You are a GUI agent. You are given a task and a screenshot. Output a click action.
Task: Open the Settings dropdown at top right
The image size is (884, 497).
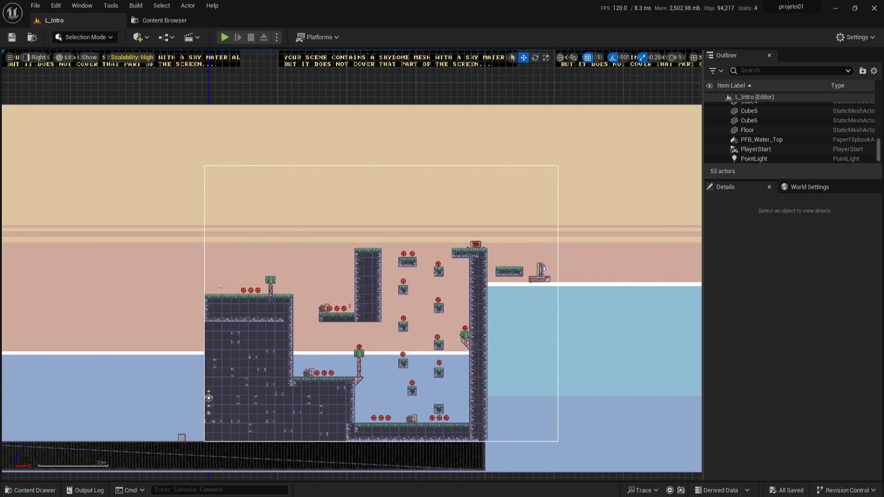coord(855,37)
